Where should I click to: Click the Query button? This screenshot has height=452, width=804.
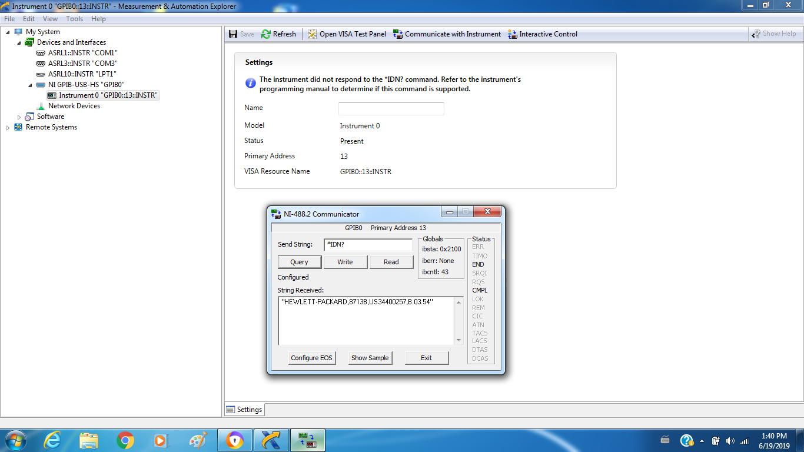coord(300,262)
